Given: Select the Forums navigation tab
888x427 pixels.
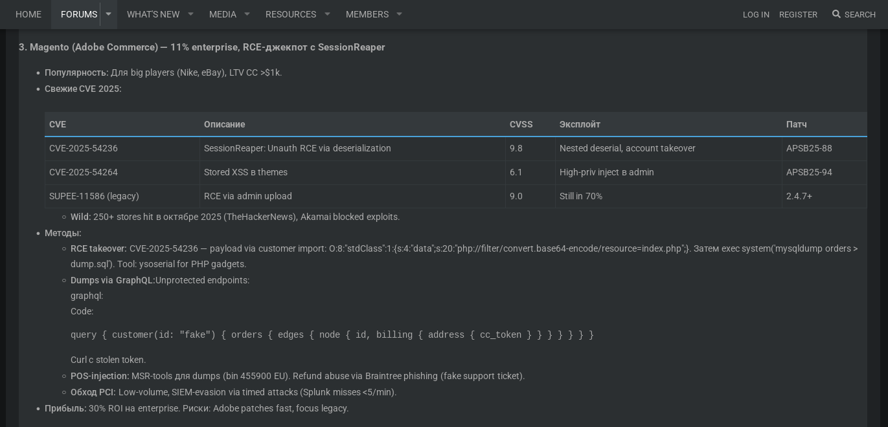Looking at the screenshot, I should (x=78, y=14).
